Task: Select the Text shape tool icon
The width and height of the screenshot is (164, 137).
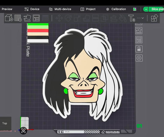Action: (x=132, y=18)
